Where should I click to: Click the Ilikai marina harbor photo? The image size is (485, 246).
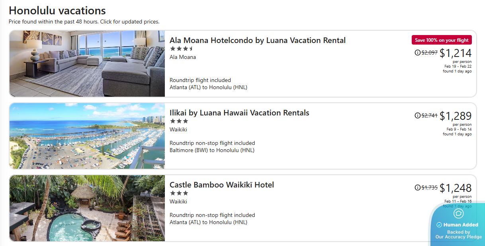click(87, 136)
